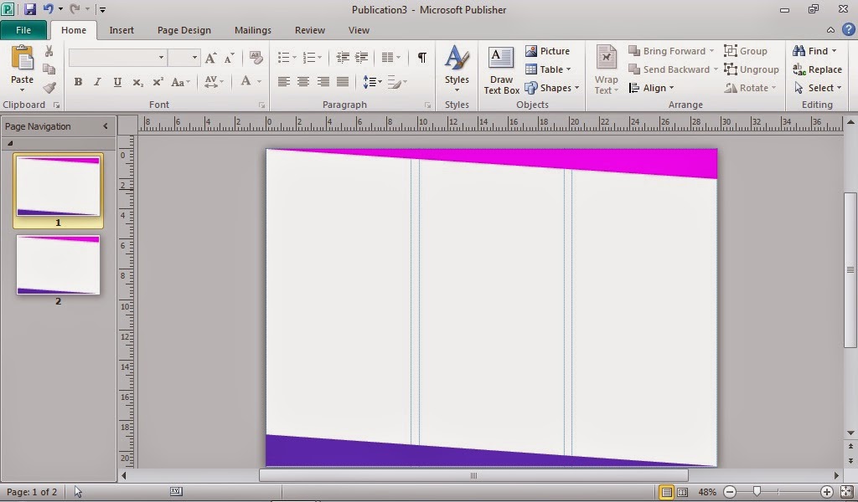
Task: Open the font size dropdown
Action: pyautogui.click(x=194, y=58)
